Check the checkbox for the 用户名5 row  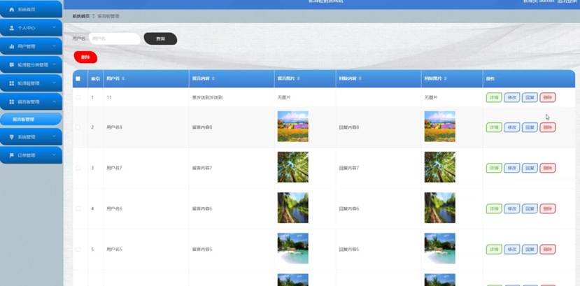(78, 249)
